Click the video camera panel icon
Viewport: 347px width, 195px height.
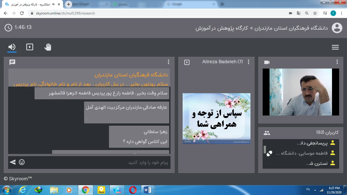(267, 62)
